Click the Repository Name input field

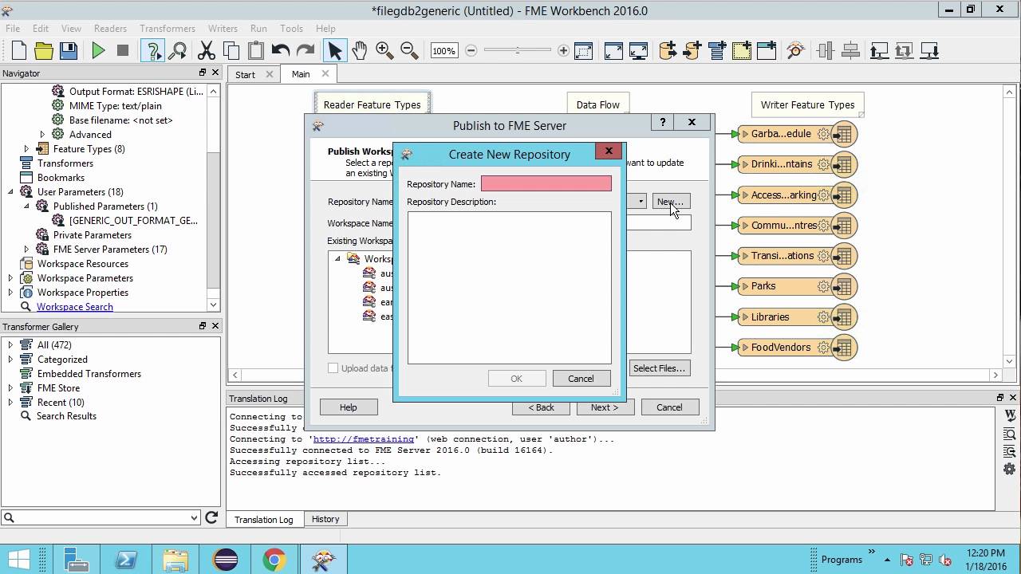(546, 184)
